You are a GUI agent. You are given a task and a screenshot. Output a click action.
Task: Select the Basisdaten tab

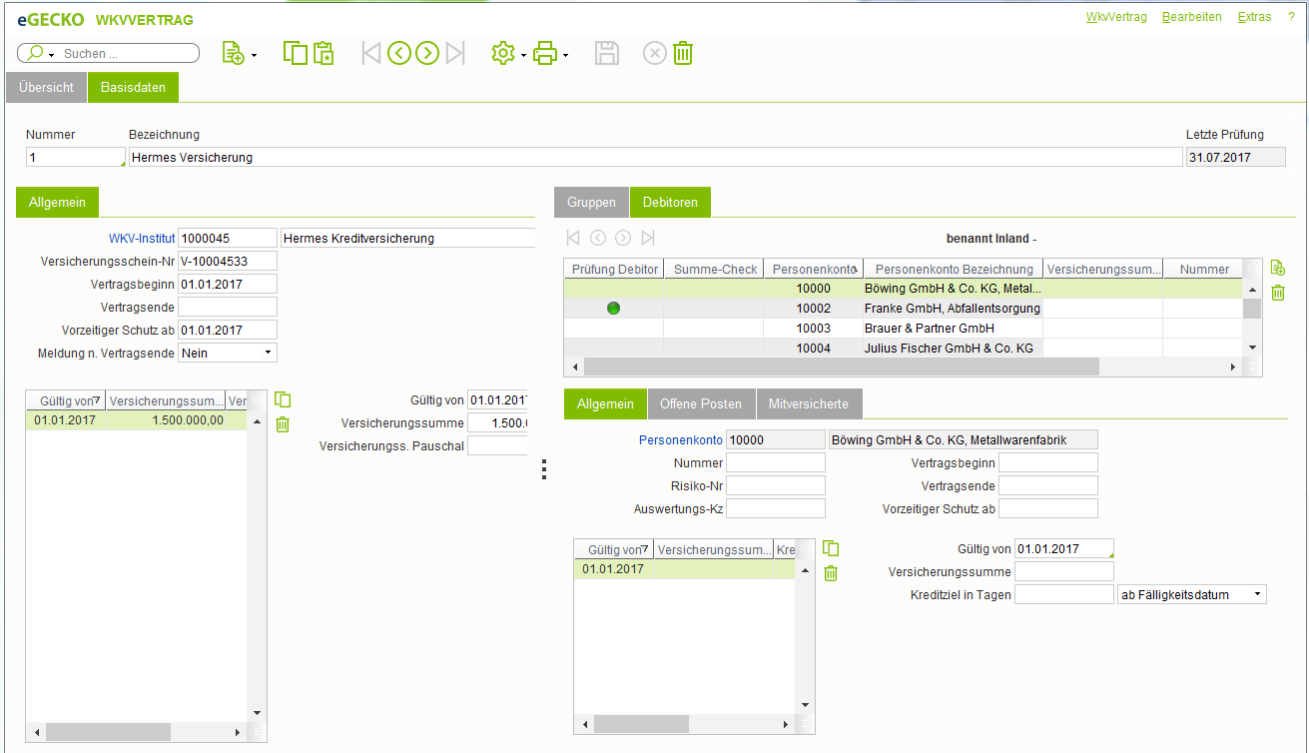point(133,88)
